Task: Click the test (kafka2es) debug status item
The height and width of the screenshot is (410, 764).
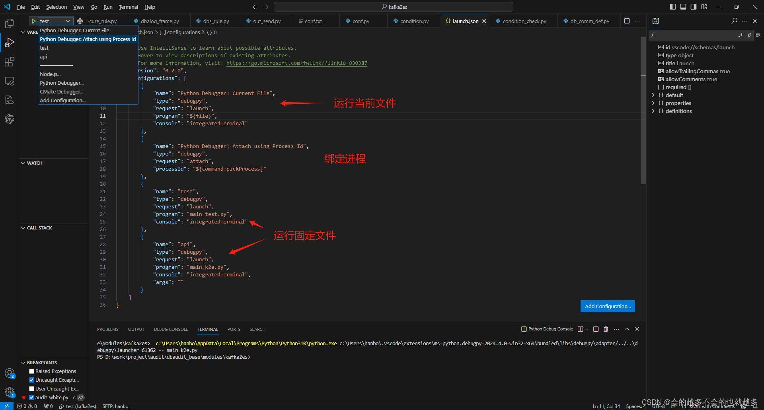Action: click(78, 406)
